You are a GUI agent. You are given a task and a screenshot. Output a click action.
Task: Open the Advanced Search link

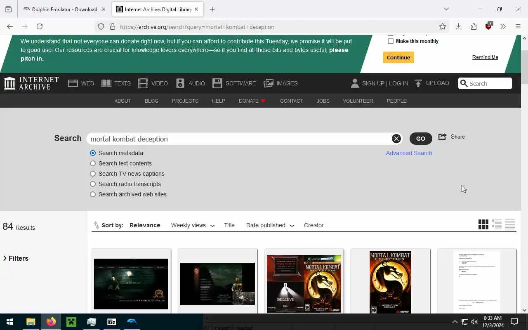(x=409, y=153)
